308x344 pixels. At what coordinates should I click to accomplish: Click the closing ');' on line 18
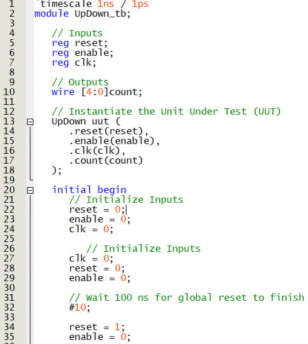point(57,171)
